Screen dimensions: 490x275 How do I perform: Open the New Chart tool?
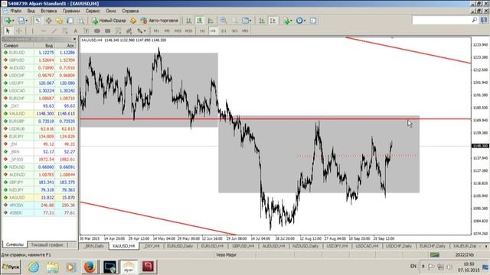(8, 21)
